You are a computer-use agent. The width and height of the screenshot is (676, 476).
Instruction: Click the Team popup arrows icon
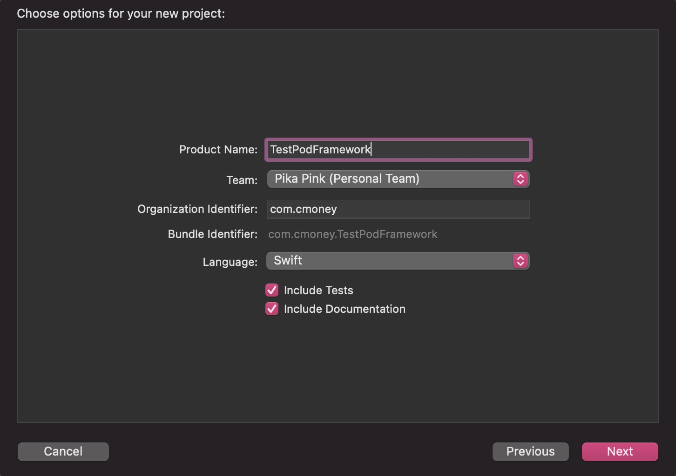(520, 179)
